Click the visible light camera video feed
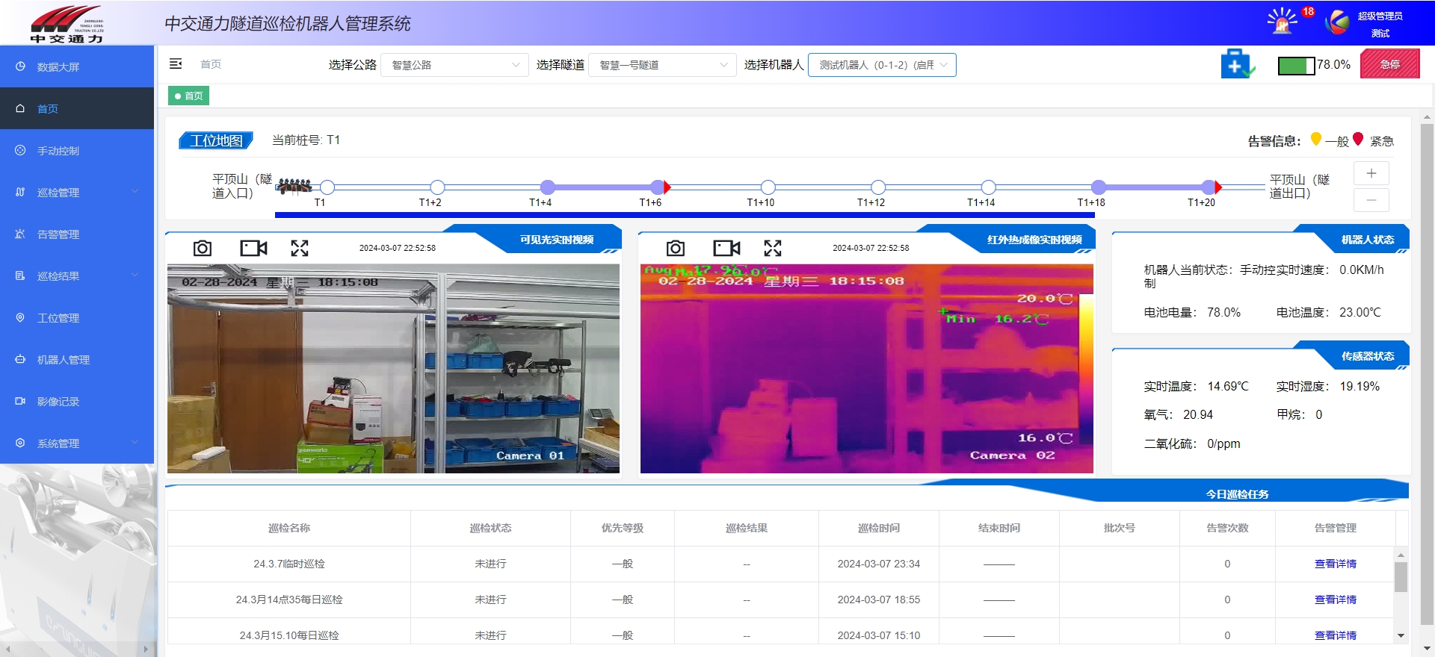This screenshot has width=1435, height=657. [x=393, y=368]
